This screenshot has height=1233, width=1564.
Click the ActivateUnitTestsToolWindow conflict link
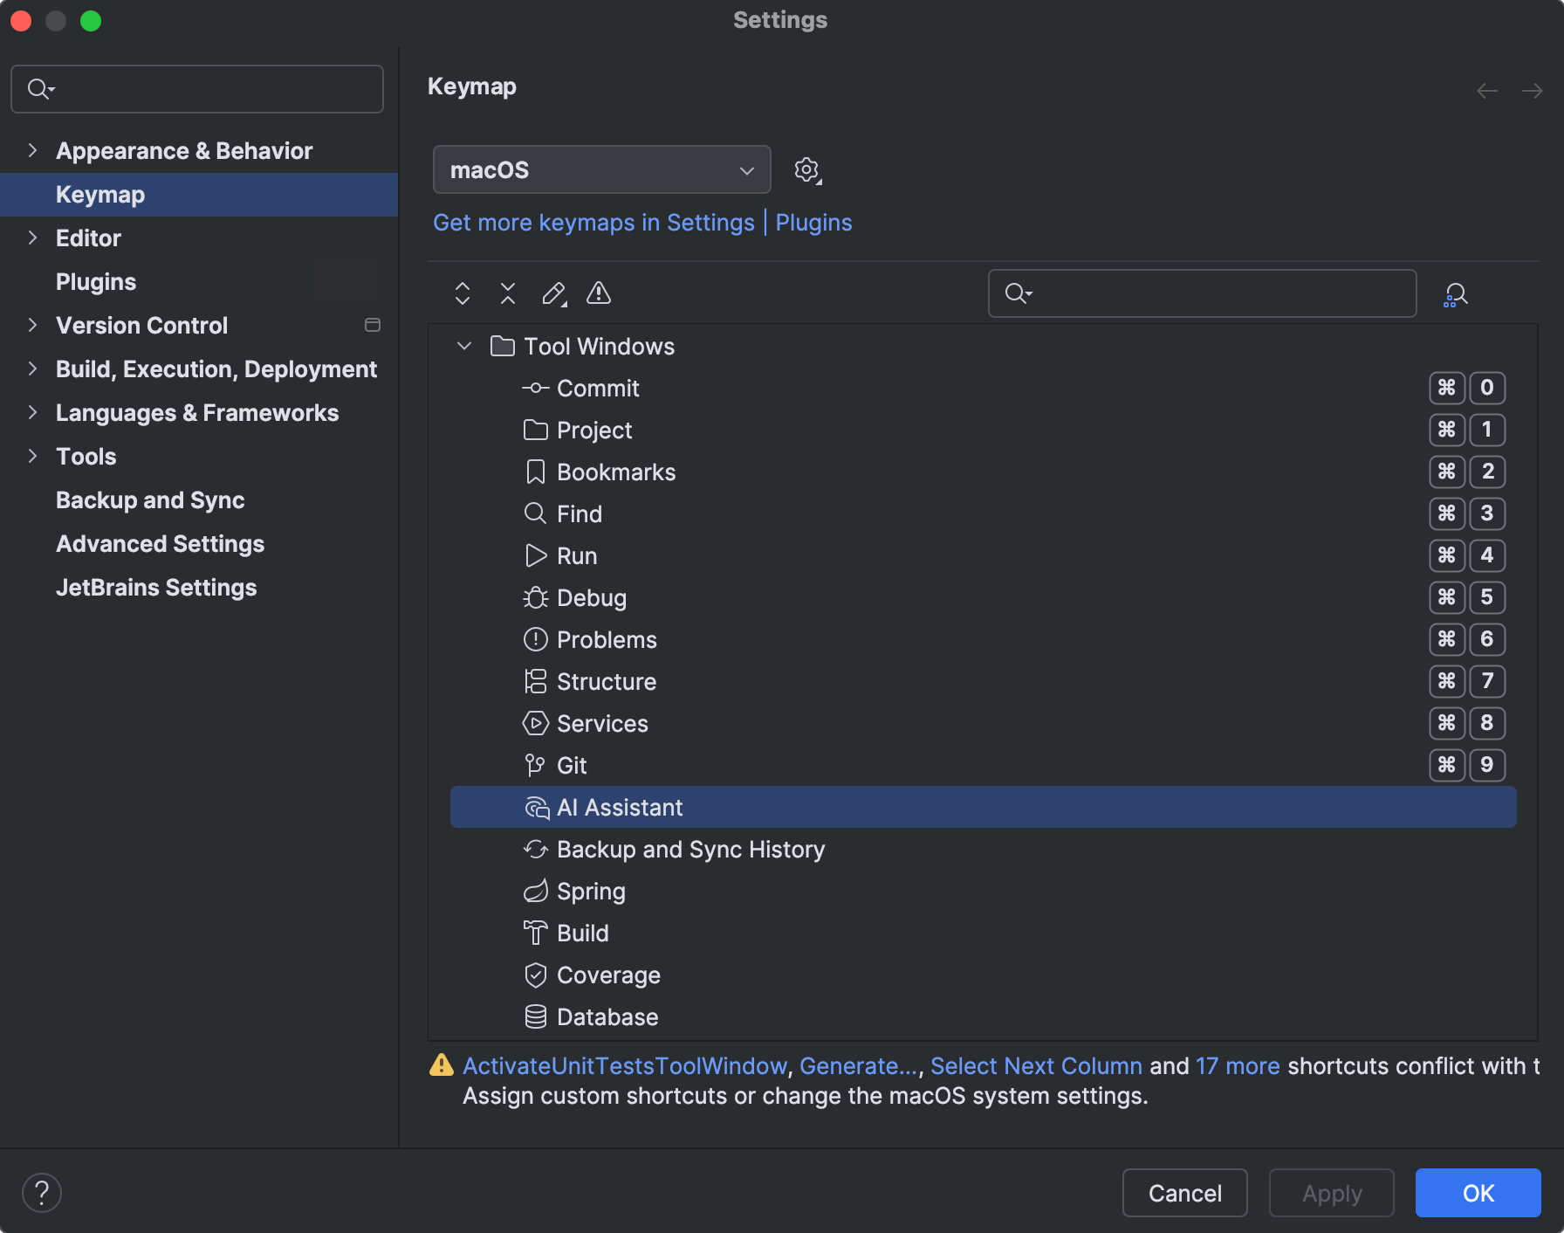click(x=623, y=1065)
